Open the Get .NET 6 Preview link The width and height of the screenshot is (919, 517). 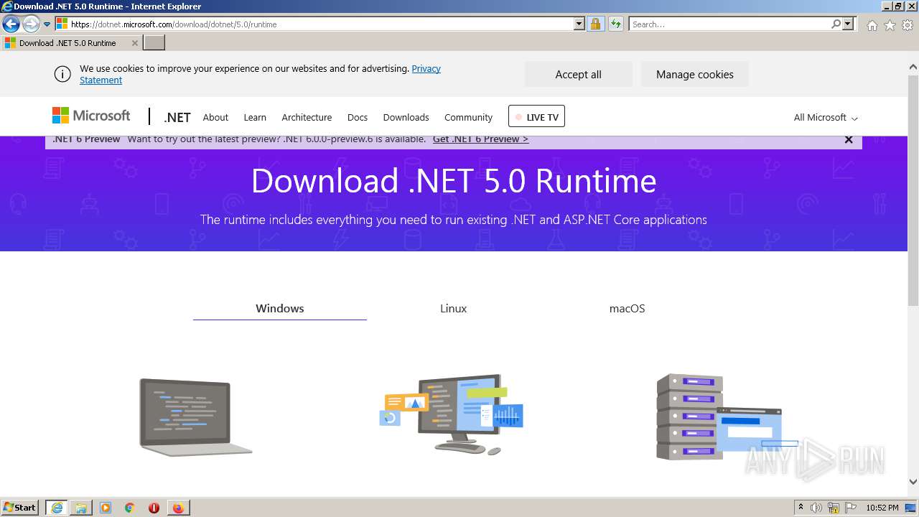(x=480, y=139)
